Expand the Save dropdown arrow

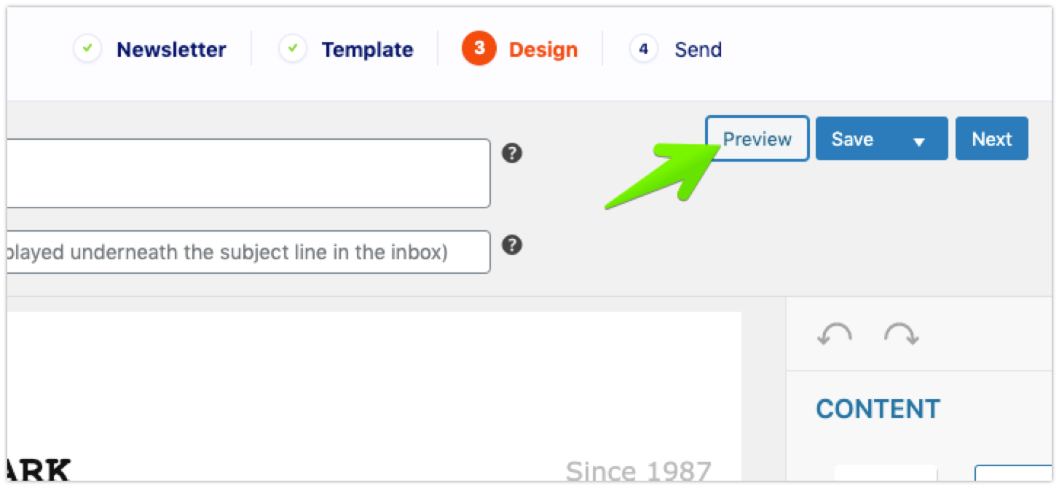click(919, 141)
